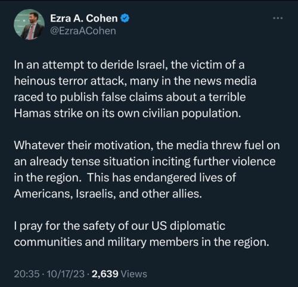Click the 10/17/23 post date
This screenshot has height=287, width=298.
coord(66,274)
